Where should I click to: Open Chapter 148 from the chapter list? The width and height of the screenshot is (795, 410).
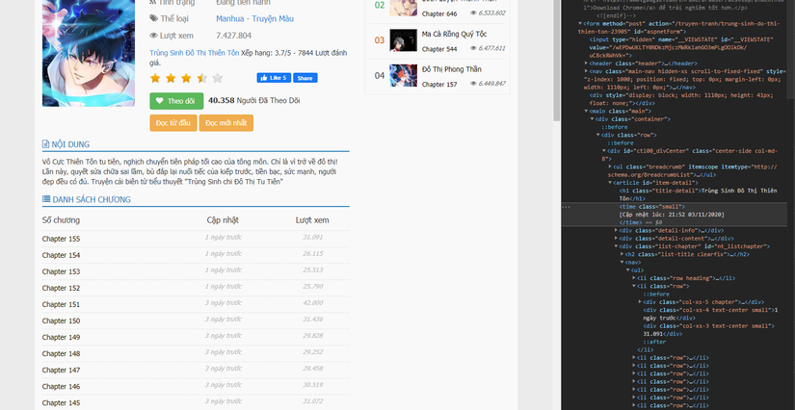61,354
